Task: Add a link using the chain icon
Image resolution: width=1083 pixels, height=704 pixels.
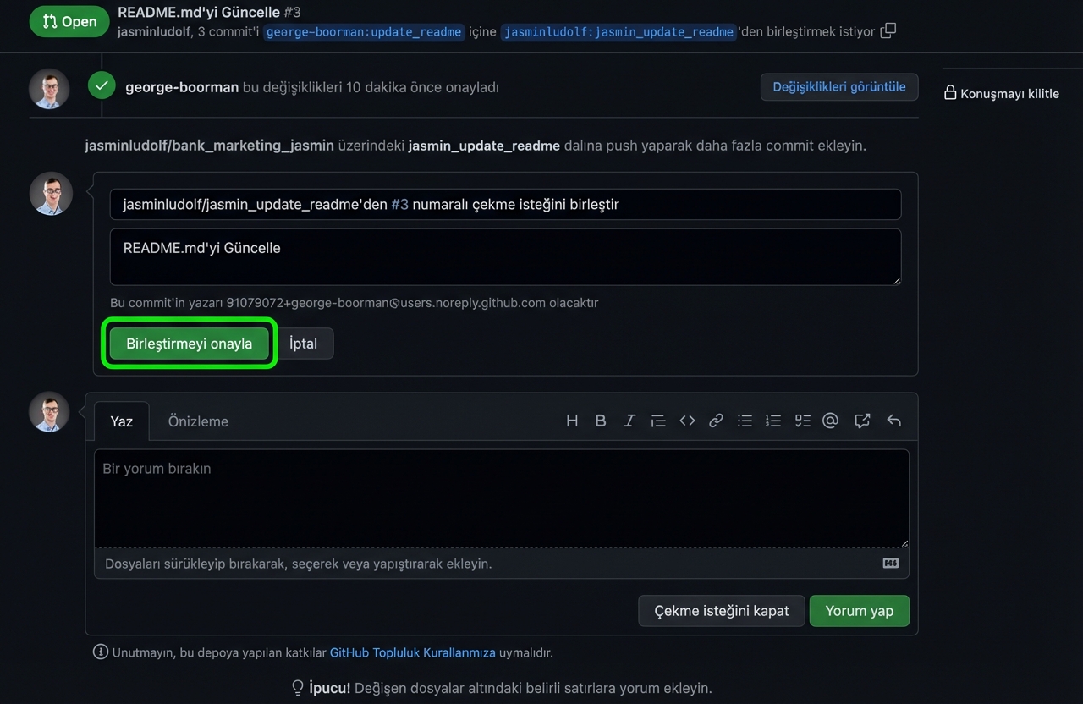Action: (716, 421)
